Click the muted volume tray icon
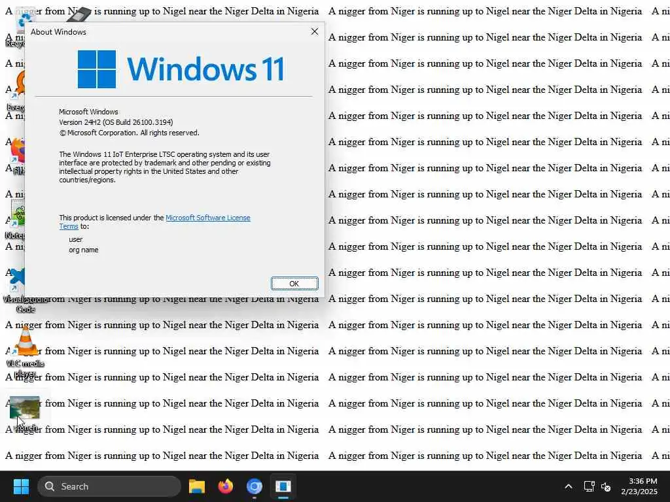 pos(606,486)
